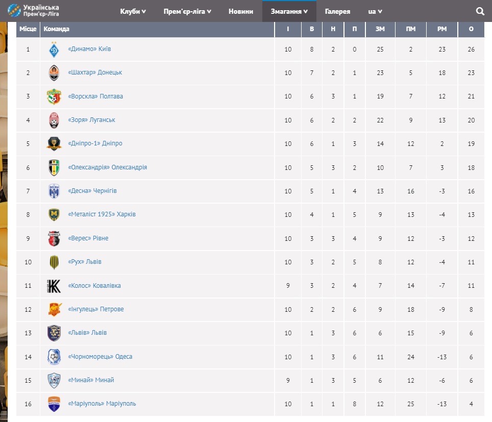Viewport: 492px width, 422px height.
Task: Click the Mariupol club crest
Action: click(54, 404)
